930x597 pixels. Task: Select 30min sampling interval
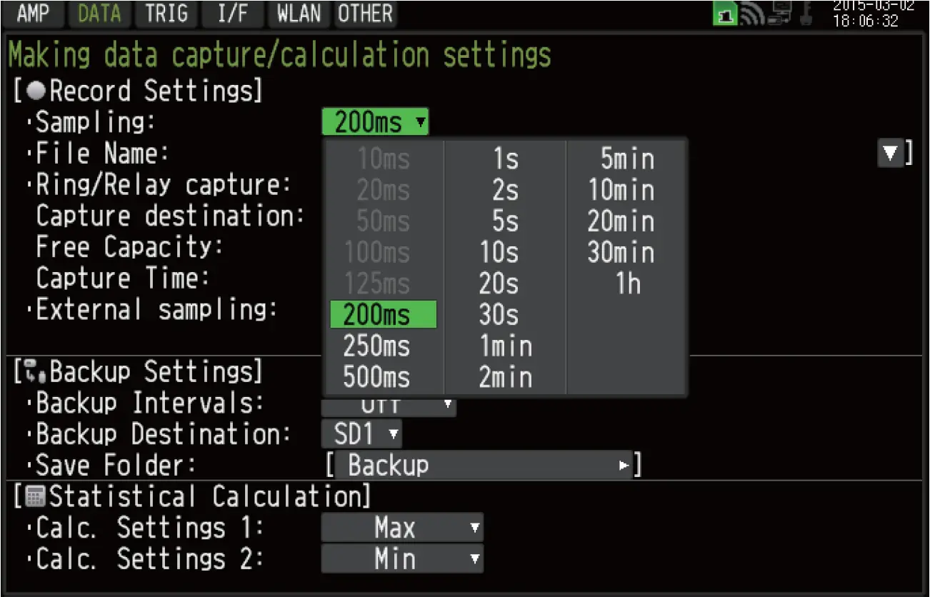[x=620, y=253]
